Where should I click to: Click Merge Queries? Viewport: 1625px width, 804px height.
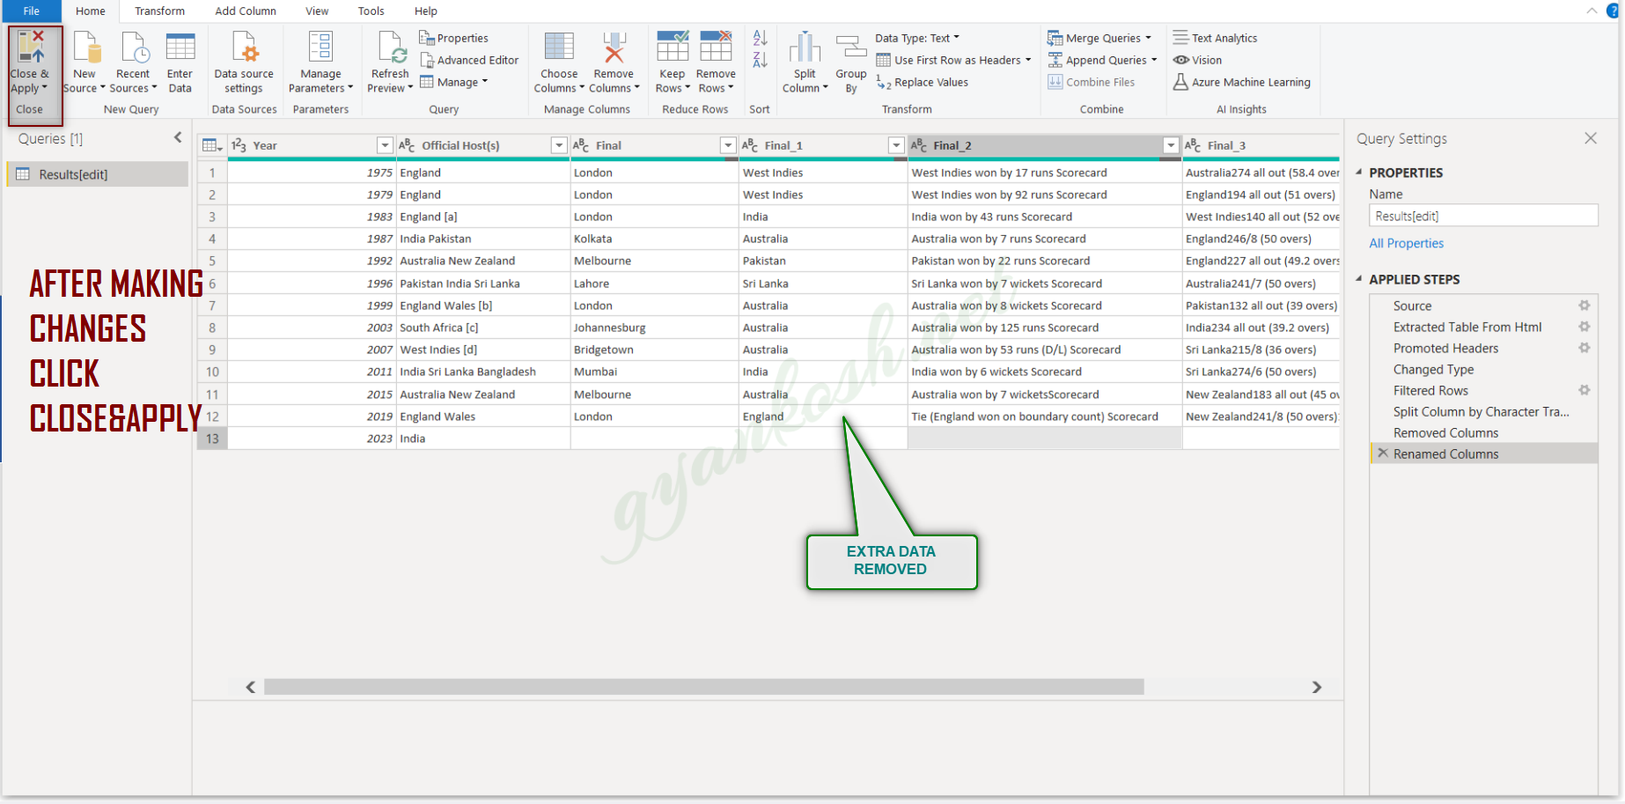coord(1099,38)
